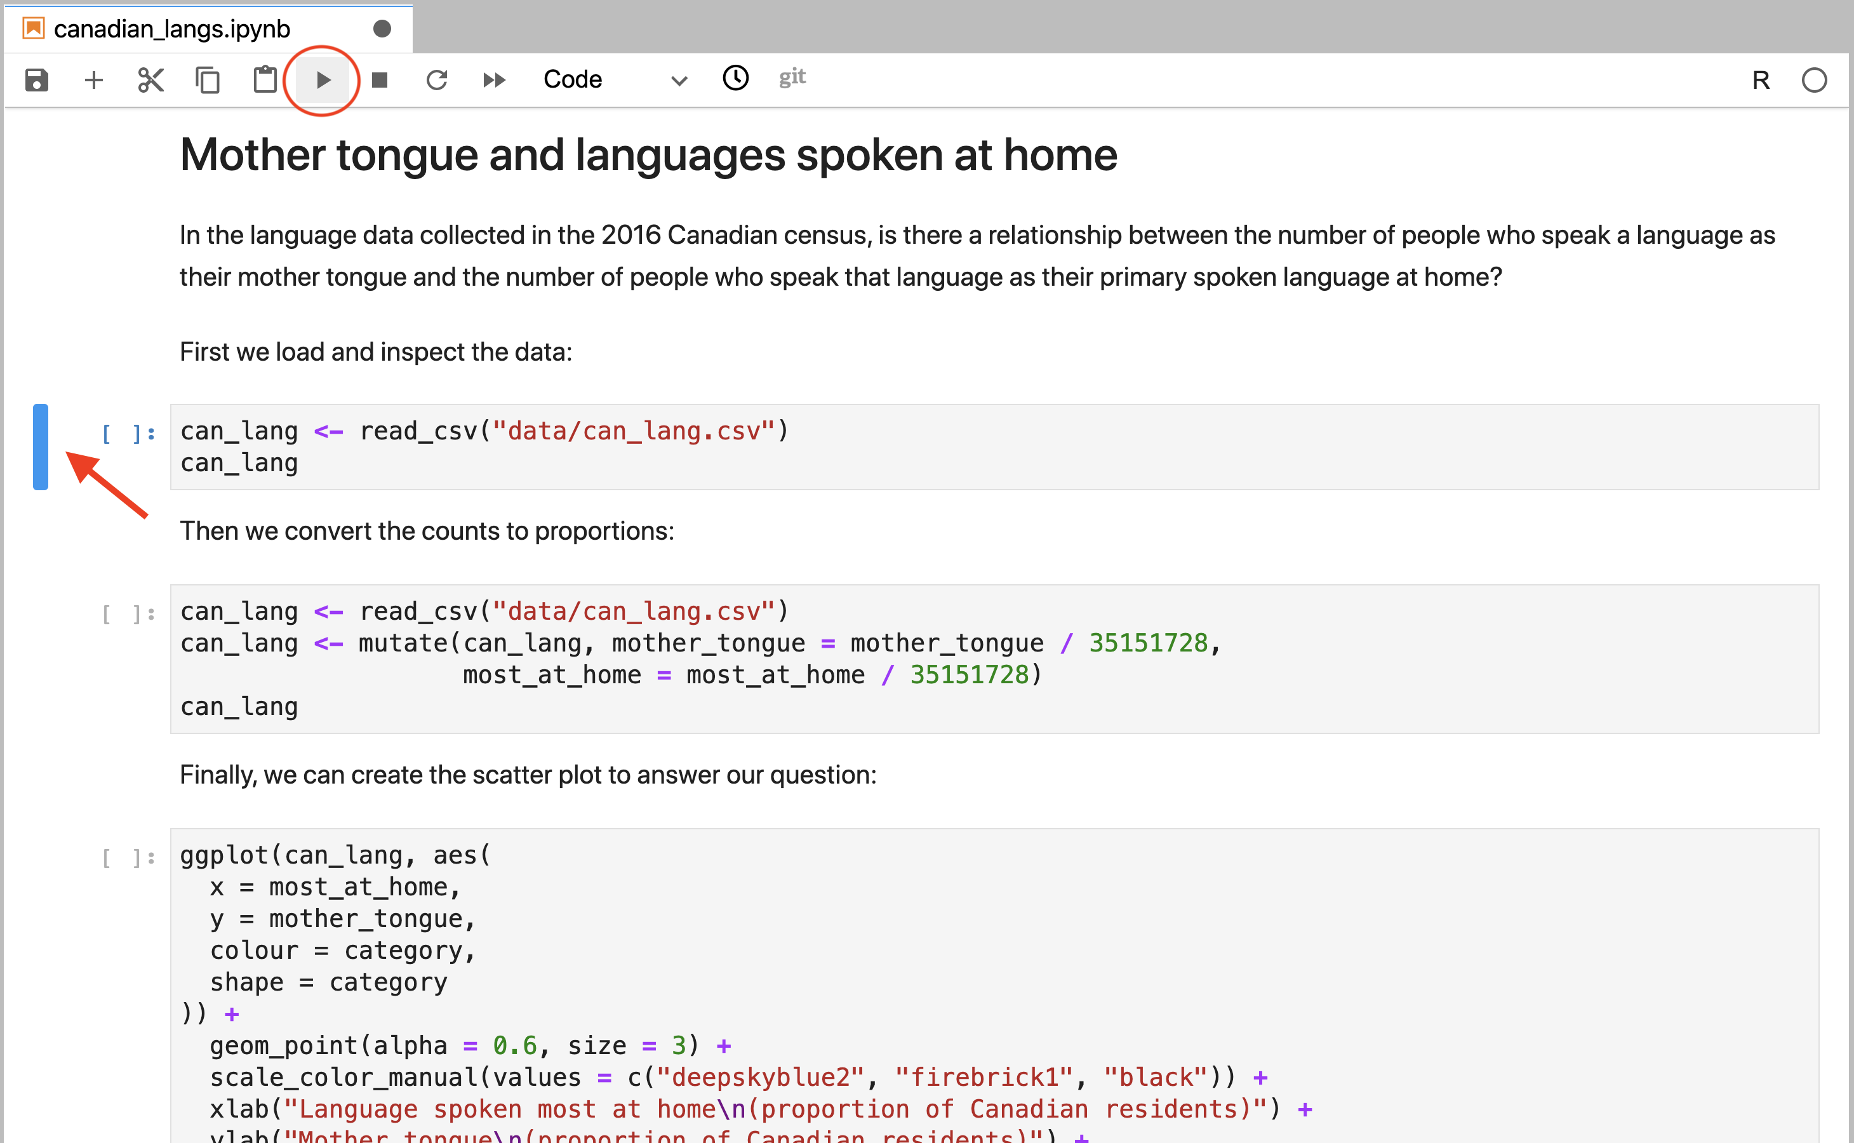Viewport: 1854px width, 1143px height.
Task: Click the notebook file icon in tab
Action: click(33, 29)
